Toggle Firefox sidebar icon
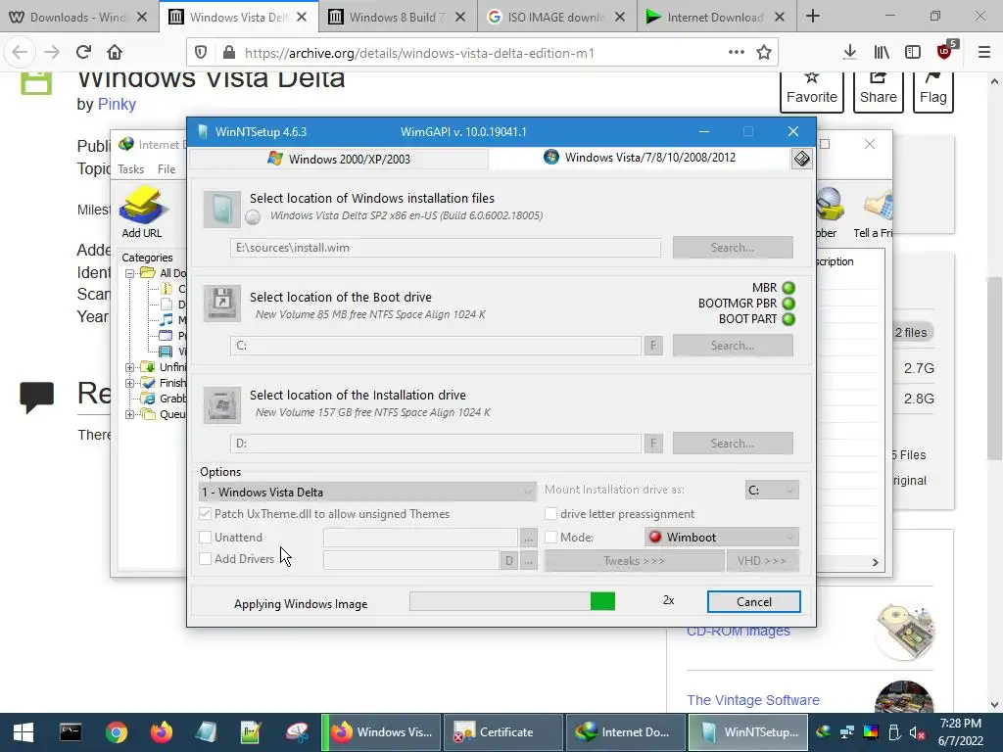 point(913,53)
